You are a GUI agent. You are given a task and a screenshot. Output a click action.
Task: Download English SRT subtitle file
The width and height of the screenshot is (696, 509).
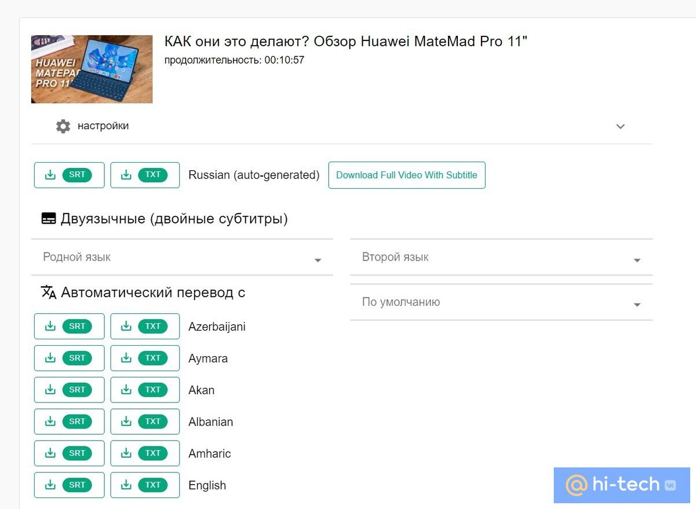[70, 485]
